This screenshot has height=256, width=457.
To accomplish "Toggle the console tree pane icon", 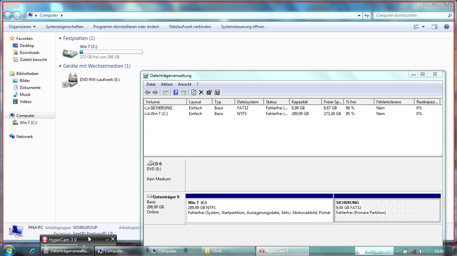I will (x=165, y=92).
